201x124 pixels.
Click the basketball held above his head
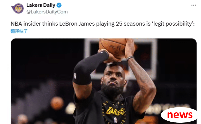tap(113, 48)
